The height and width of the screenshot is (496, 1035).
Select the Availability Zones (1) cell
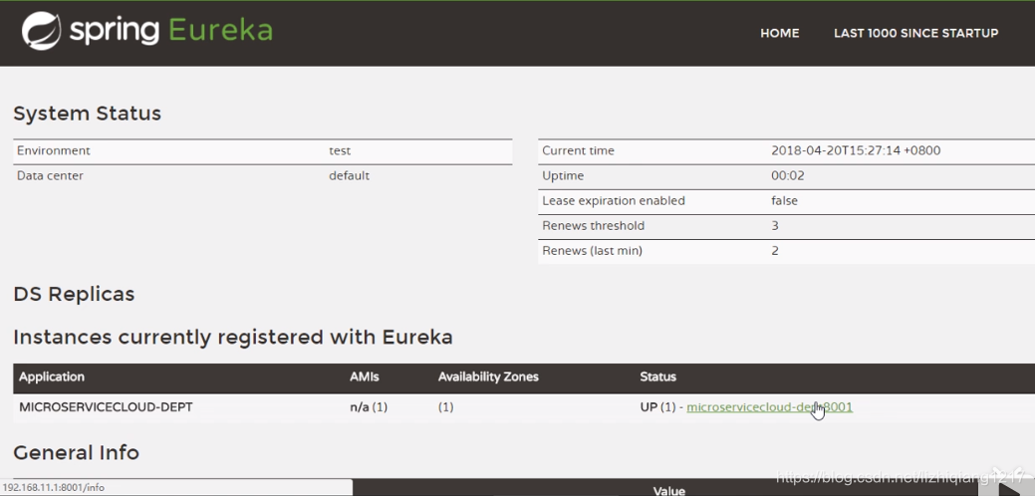pyautogui.click(x=445, y=407)
